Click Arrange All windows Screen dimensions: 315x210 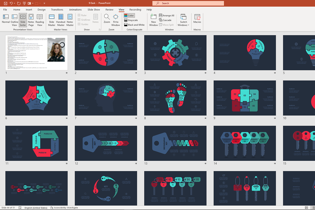point(167,15)
